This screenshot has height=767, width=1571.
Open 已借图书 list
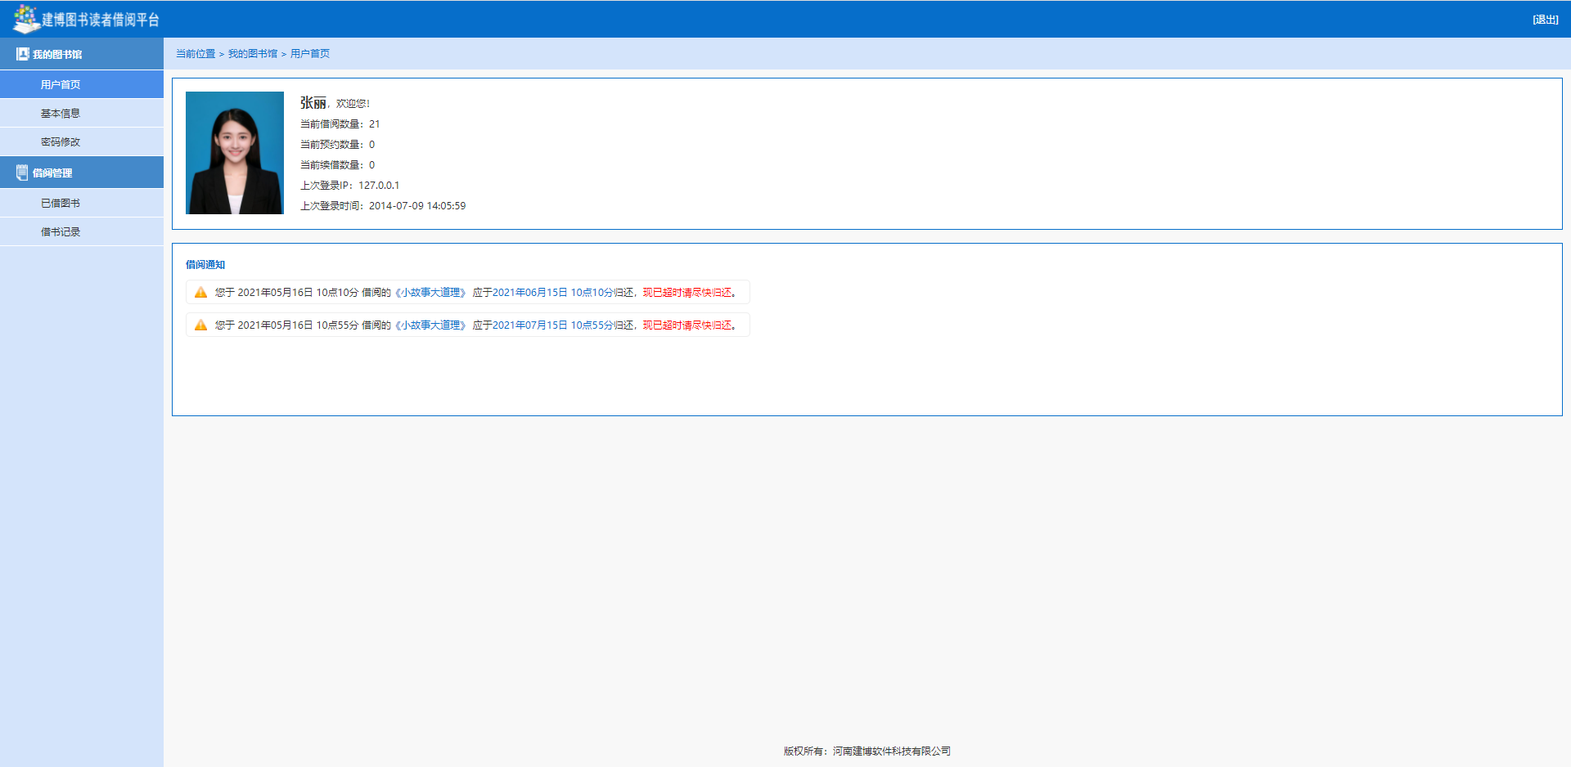pyautogui.click(x=61, y=204)
